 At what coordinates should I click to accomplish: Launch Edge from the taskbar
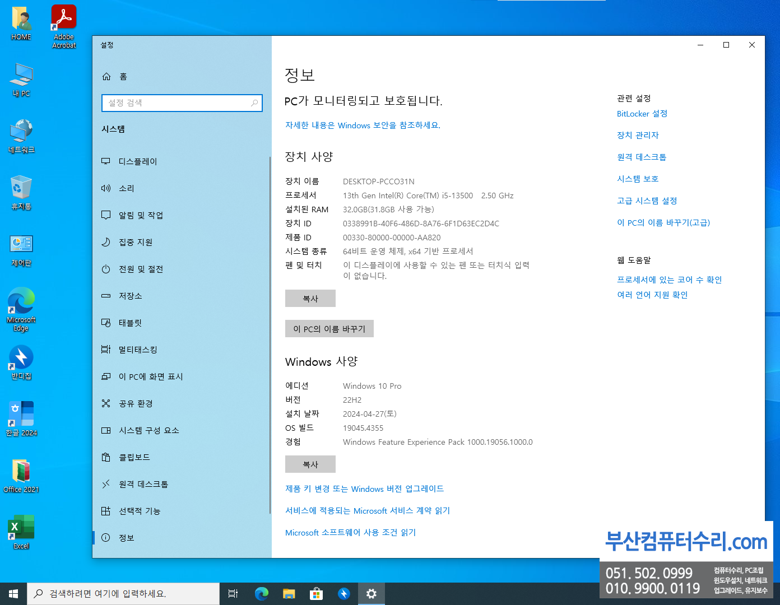tap(261, 594)
